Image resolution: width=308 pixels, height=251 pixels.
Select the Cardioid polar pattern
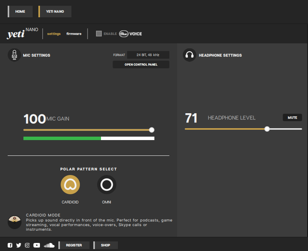coord(70,185)
